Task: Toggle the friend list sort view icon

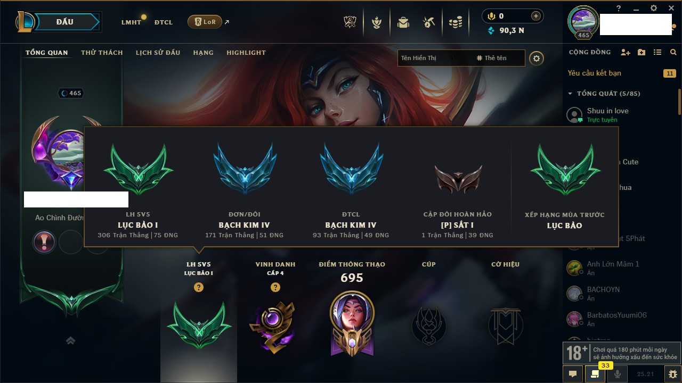Action: click(657, 52)
